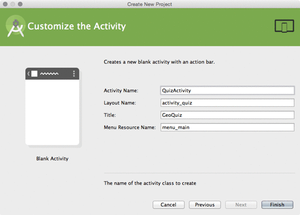Click the disabled Next button
The width and height of the screenshot is (300, 215).
coord(241,205)
